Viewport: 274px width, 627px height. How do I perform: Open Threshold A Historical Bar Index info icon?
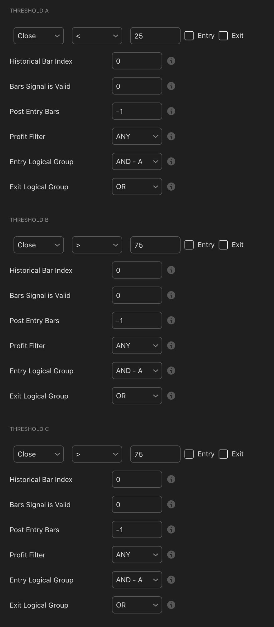pos(171,61)
